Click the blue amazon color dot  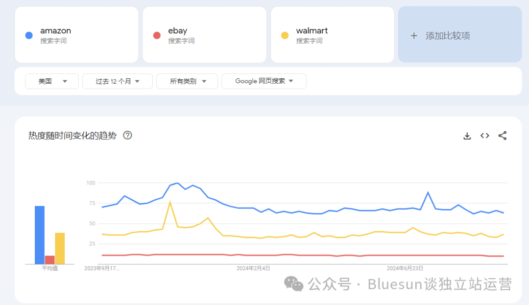tap(29, 35)
